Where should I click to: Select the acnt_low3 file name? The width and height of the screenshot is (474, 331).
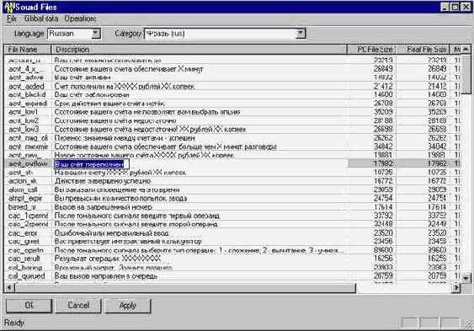(x=24, y=130)
